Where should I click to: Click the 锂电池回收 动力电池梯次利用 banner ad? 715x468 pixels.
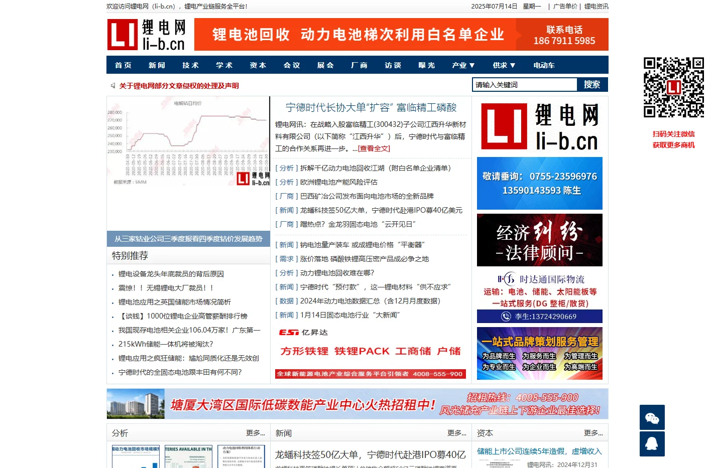401,35
